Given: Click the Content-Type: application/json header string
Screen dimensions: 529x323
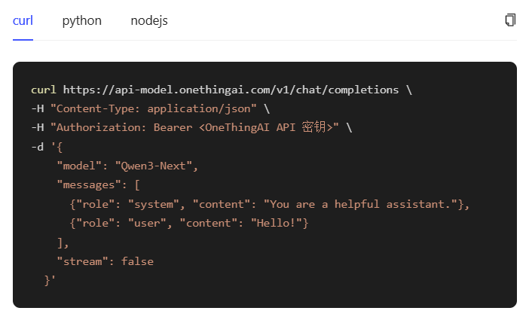Looking at the screenshot, I should tap(154, 108).
